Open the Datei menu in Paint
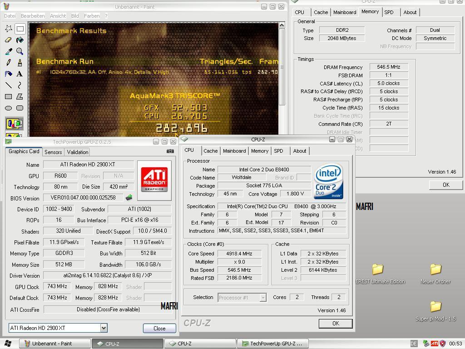Screen dimensions: 465x349 coord(10,16)
